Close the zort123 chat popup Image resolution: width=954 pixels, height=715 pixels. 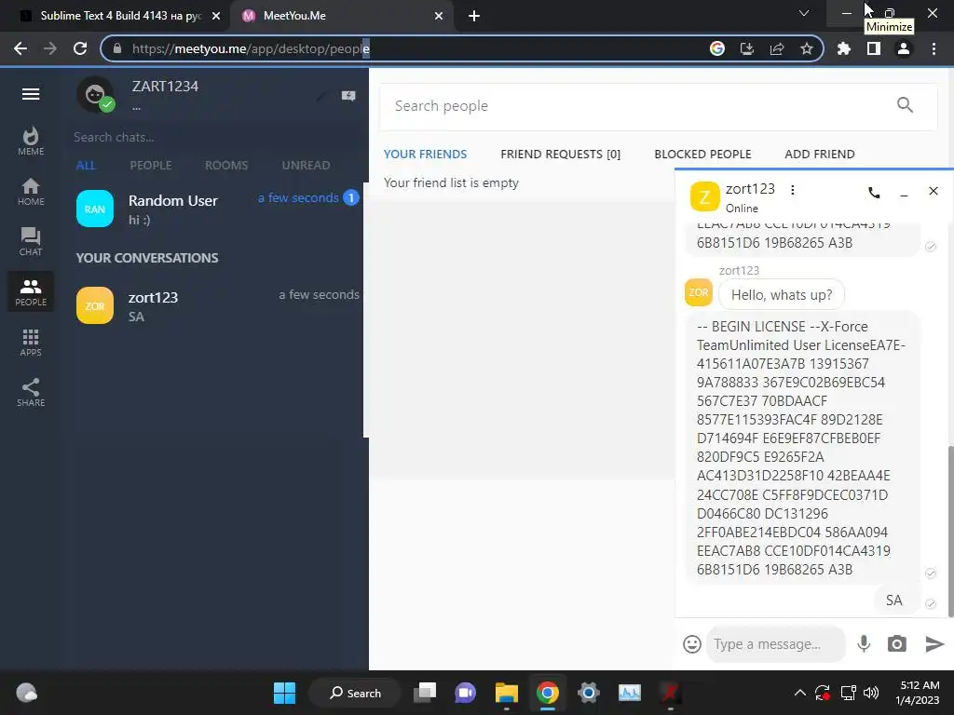(934, 191)
